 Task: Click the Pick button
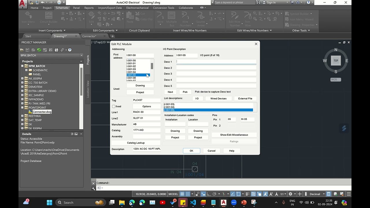[x=185, y=92]
